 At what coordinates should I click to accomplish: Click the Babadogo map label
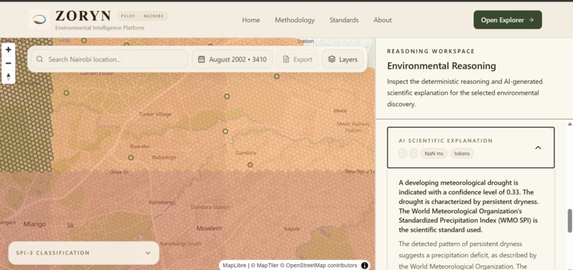164,157
